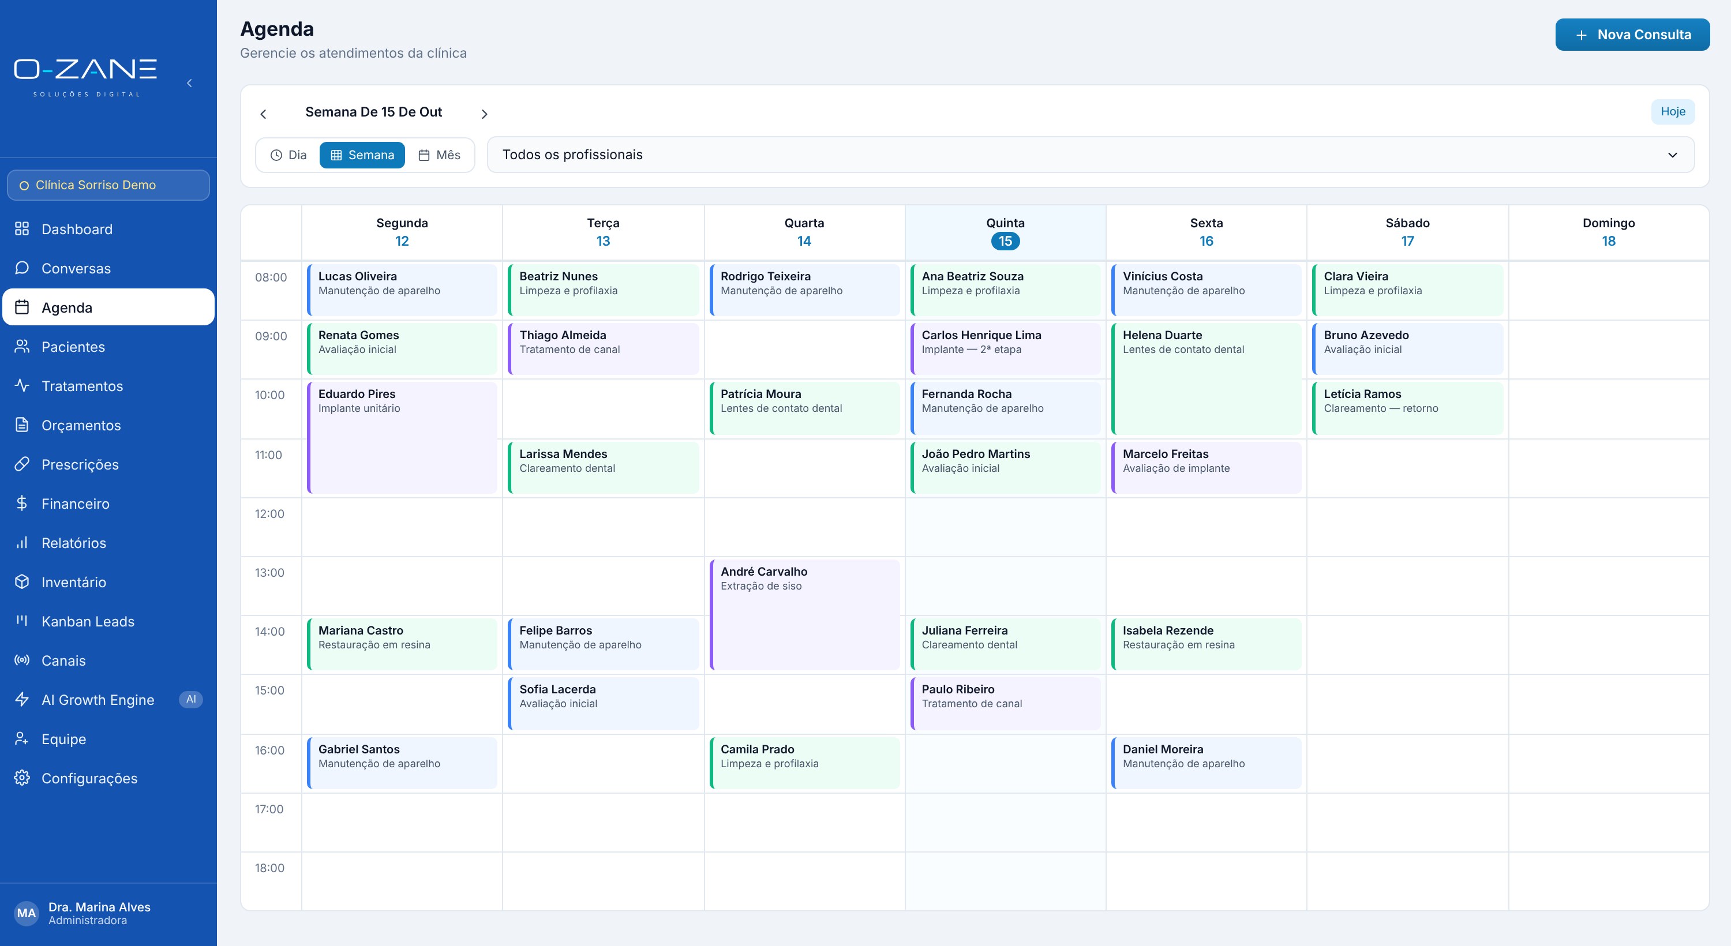This screenshot has width=1731, height=946.
Task: Open Letícia Ramos Clareamento retorno appointment
Action: point(1407,408)
